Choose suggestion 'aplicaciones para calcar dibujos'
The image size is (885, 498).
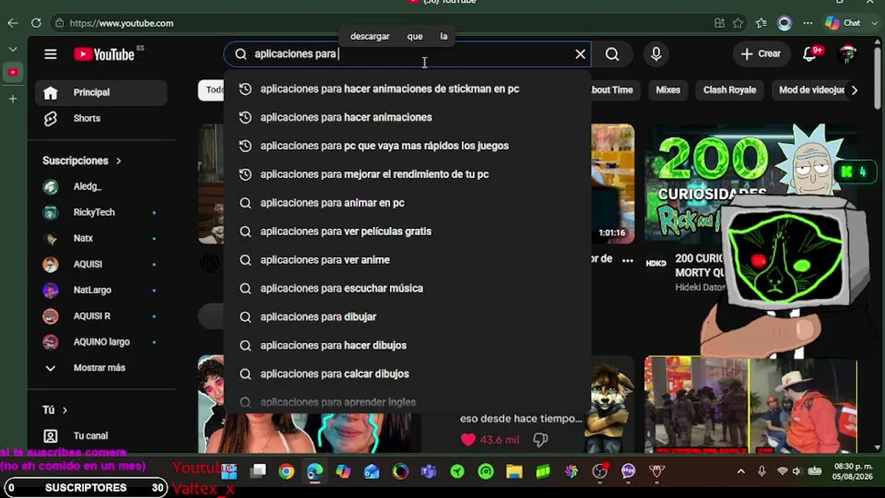pyautogui.click(x=407, y=373)
